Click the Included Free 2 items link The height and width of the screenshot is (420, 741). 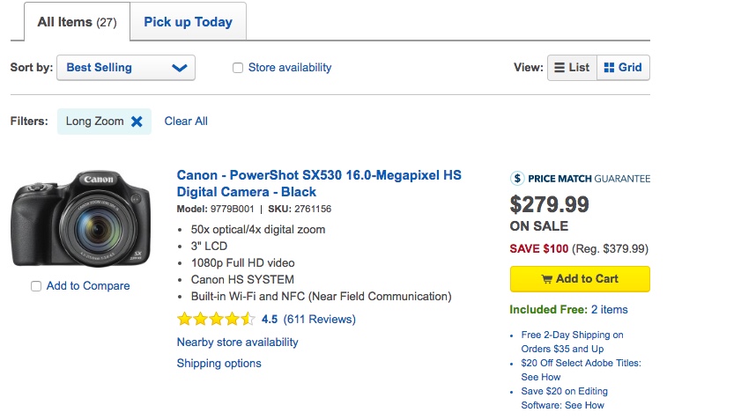click(x=609, y=310)
